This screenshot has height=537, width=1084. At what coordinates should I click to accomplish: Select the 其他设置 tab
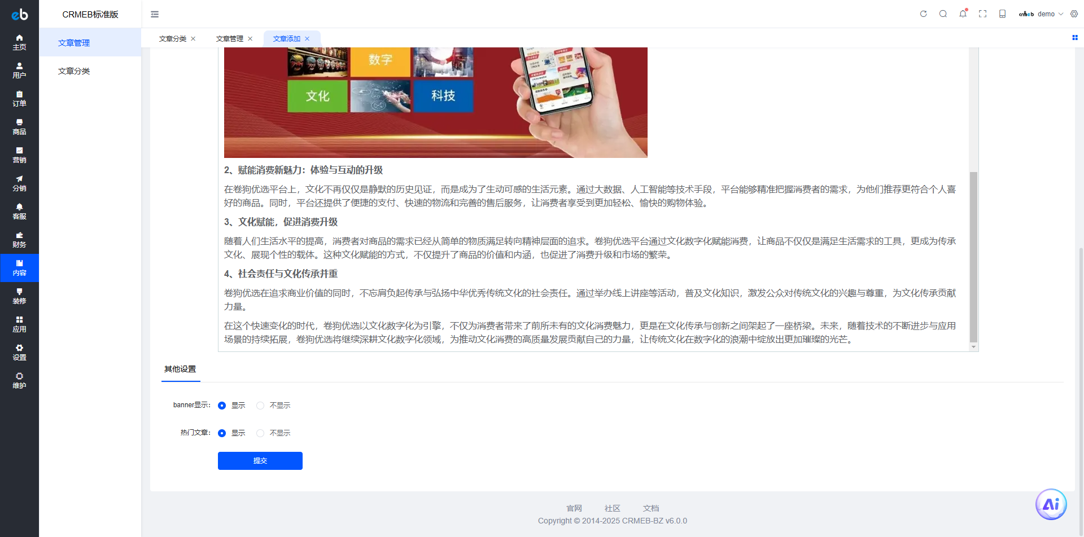[x=180, y=369]
